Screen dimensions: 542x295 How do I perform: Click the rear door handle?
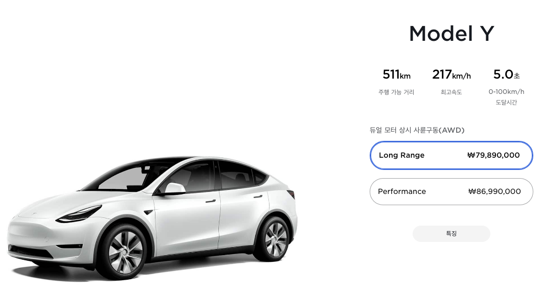(258, 196)
